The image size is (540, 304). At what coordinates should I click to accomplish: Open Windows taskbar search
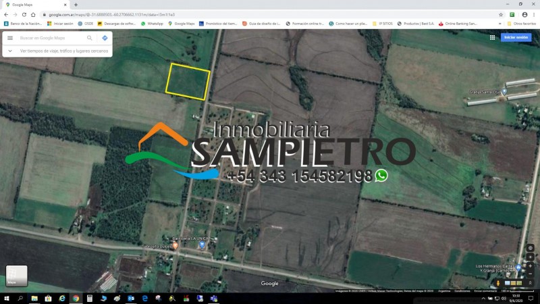pyautogui.click(x=20, y=299)
